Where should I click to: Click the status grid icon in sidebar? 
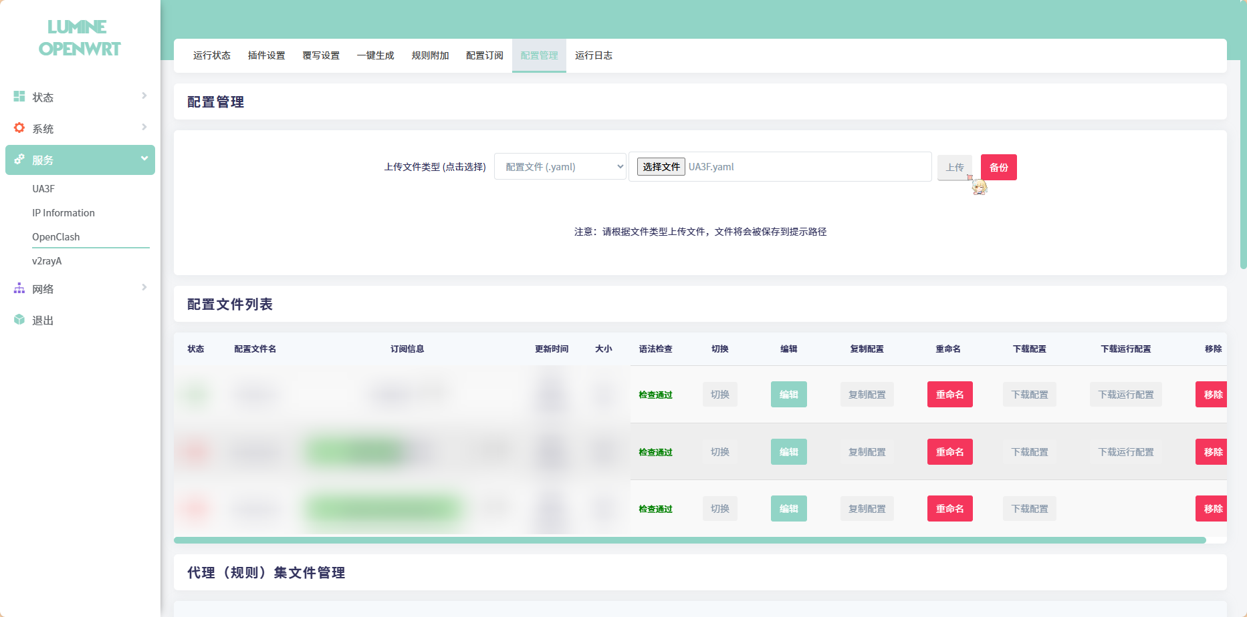click(x=19, y=97)
